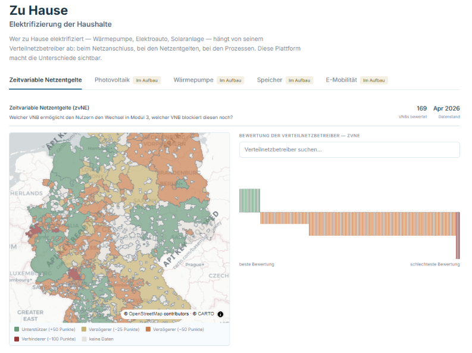Click the 'Verhinderer (−100 Punkte)' legend text
Image resolution: width=472 pixels, height=353 pixels.
pyautogui.click(x=48, y=339)
